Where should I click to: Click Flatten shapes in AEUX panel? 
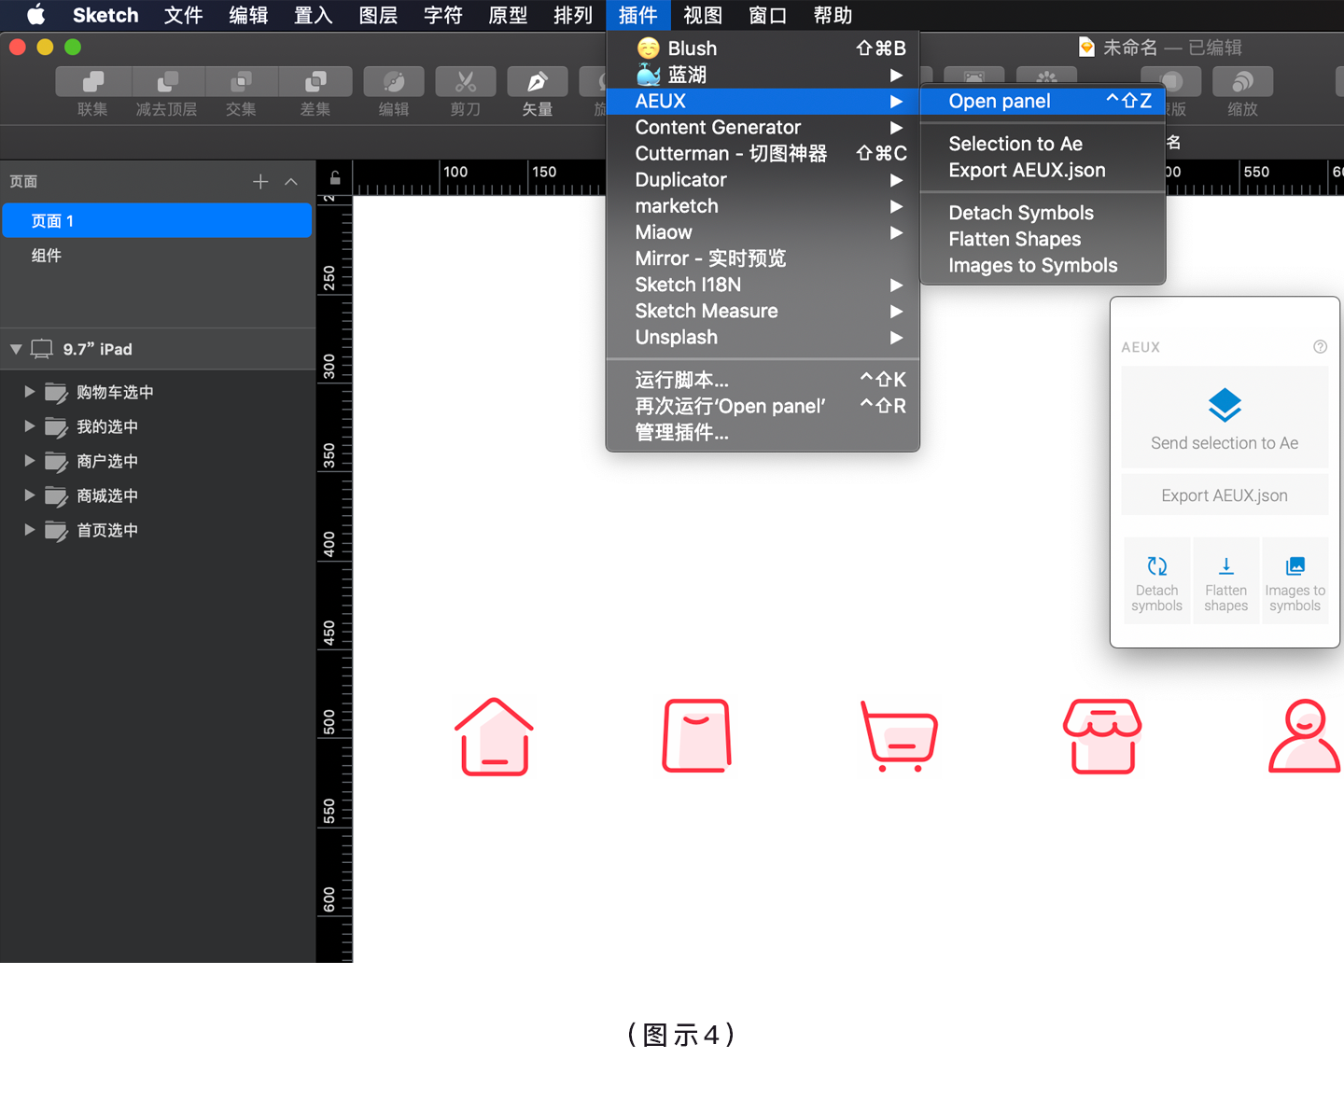tap(1225, 580)
